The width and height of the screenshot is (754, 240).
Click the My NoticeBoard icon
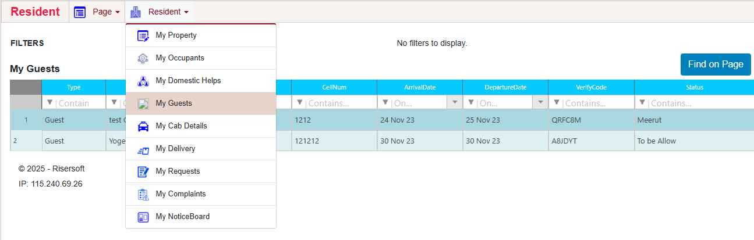143,217
